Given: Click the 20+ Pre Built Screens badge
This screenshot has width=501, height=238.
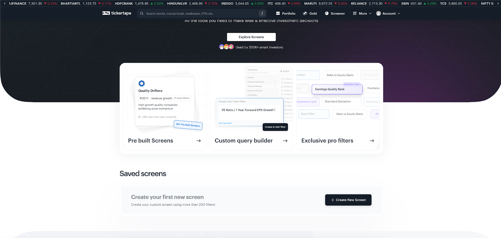Looking at the screenshot, I should point(188,125).
